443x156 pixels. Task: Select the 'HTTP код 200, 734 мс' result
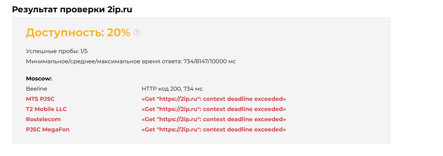(x=172, y=89)
